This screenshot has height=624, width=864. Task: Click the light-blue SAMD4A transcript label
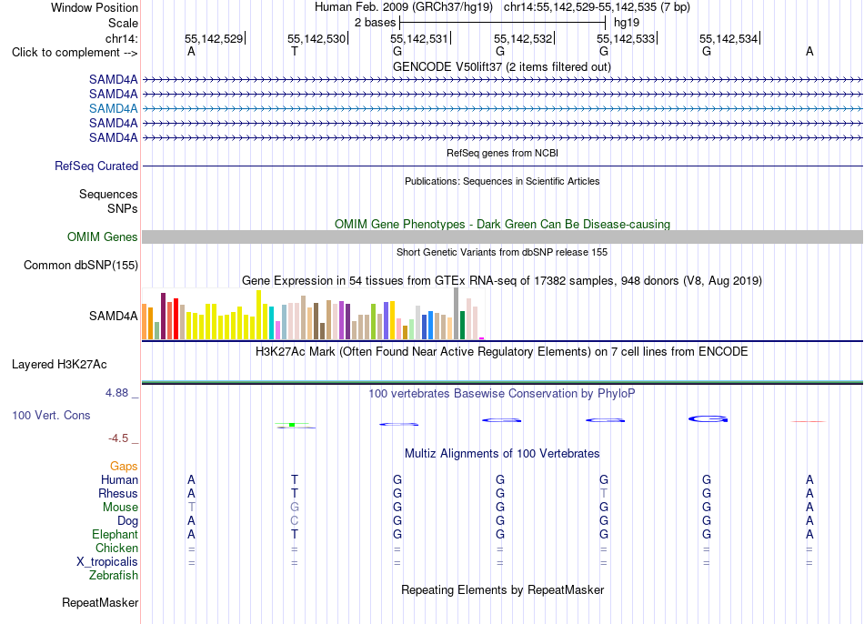113,108
